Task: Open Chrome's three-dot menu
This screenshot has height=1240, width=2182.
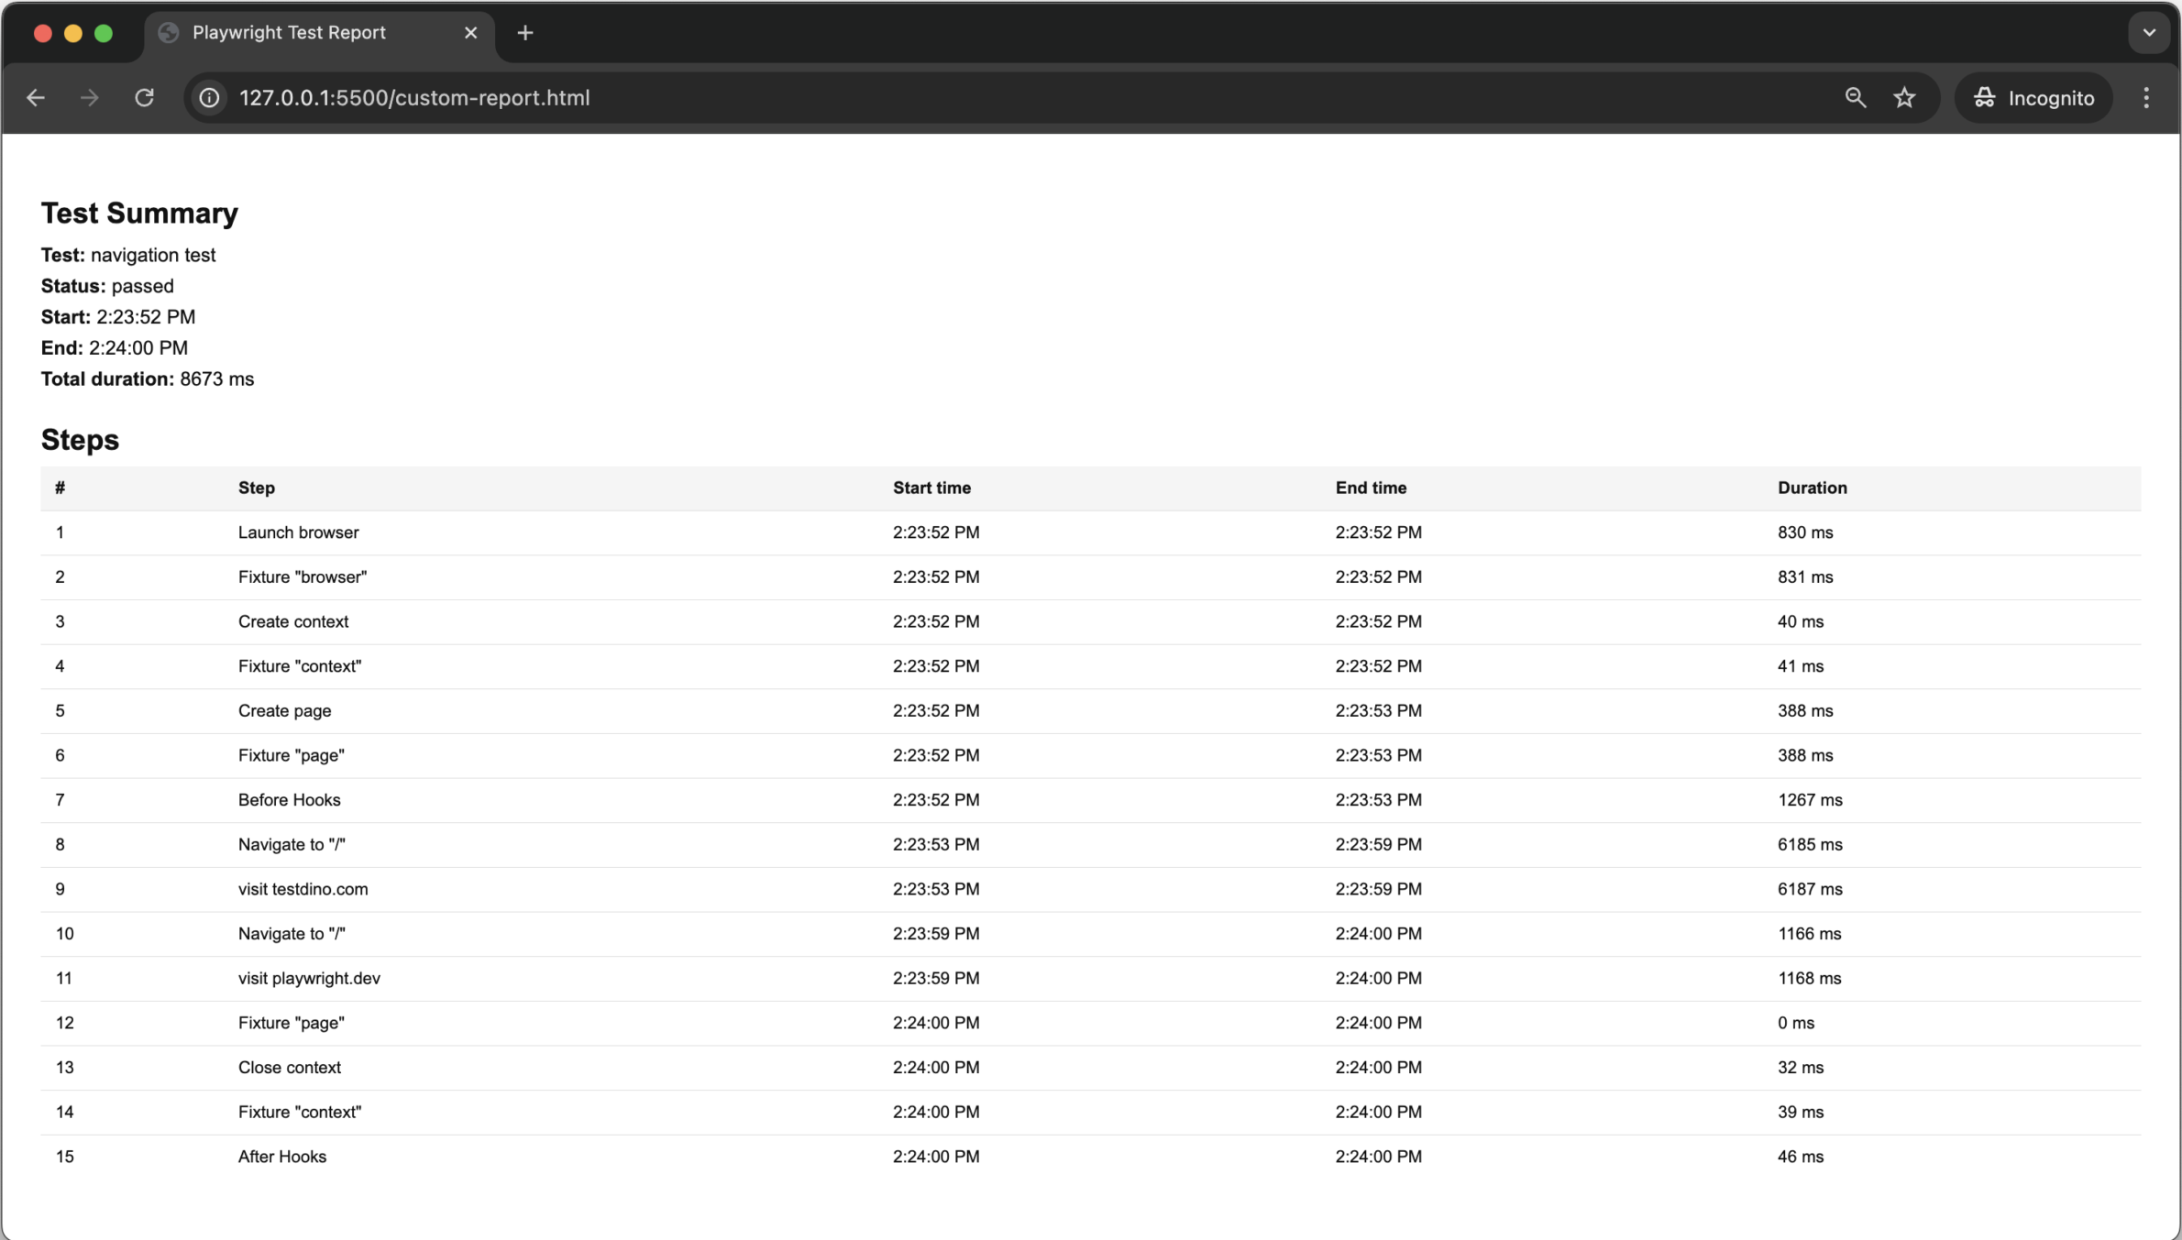Action: 2145,97
